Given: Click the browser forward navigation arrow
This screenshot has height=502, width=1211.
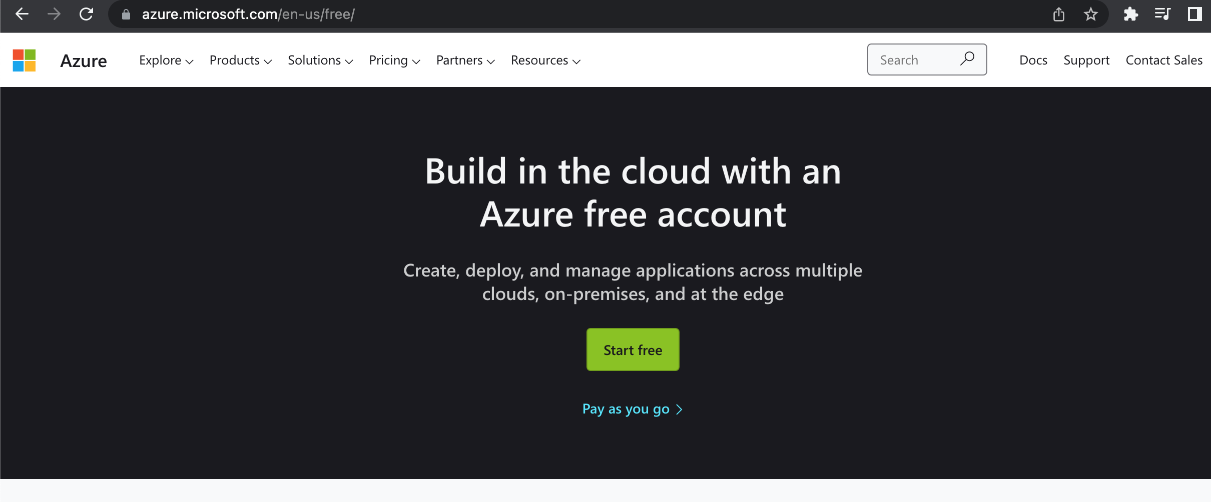Looking at the screenshot, I should (x=54, y=14).
